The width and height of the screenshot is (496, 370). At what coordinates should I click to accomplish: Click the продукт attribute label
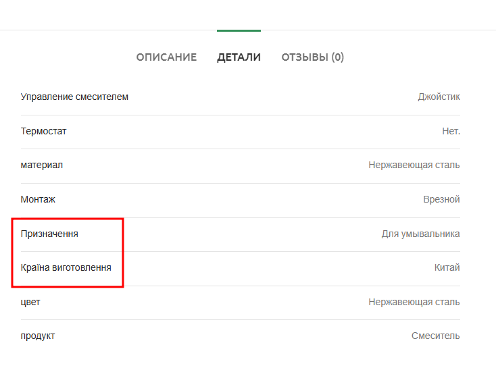pyautogui.click(x=38, y=336)
